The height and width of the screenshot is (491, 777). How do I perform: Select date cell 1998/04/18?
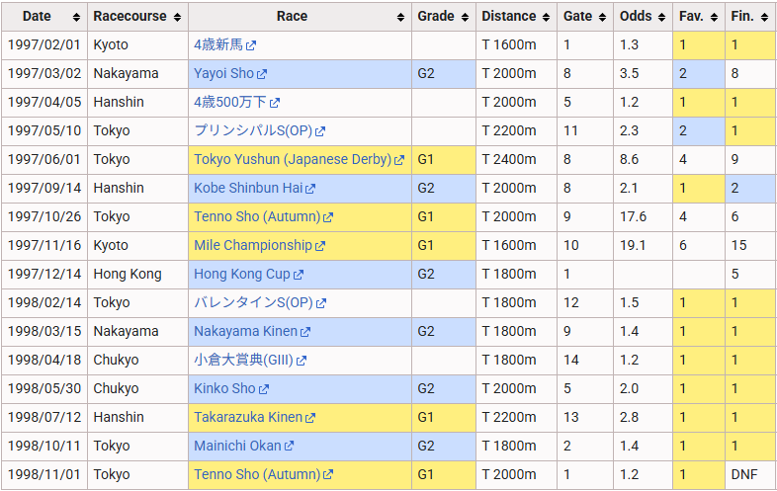point(44,360)
